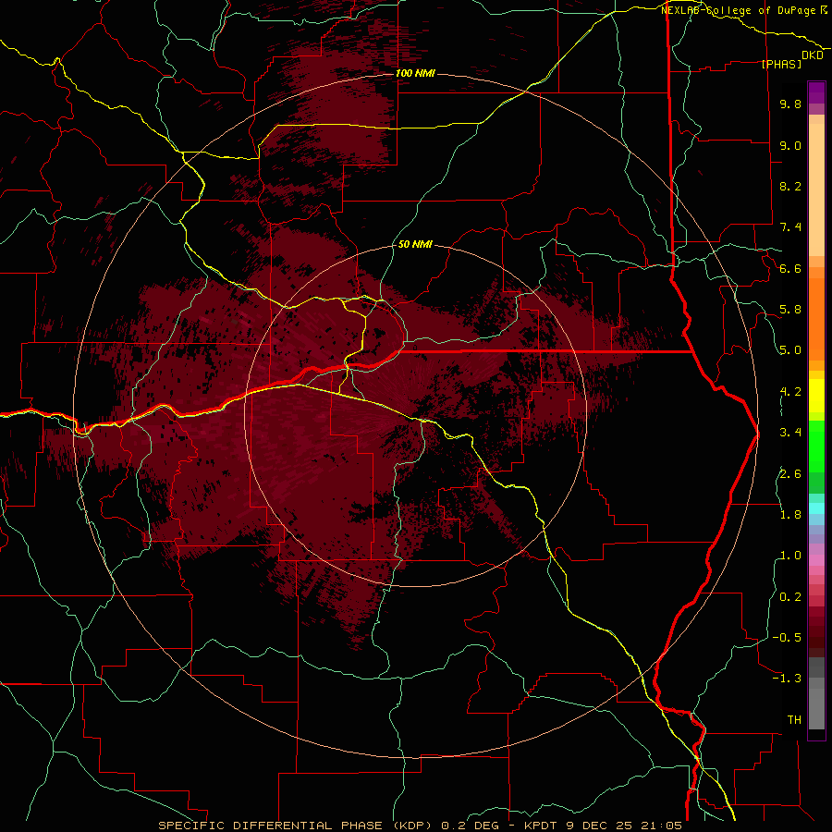Click the 5.8 value on the scale
The image size is (832, 832).
tap(790, 310)
